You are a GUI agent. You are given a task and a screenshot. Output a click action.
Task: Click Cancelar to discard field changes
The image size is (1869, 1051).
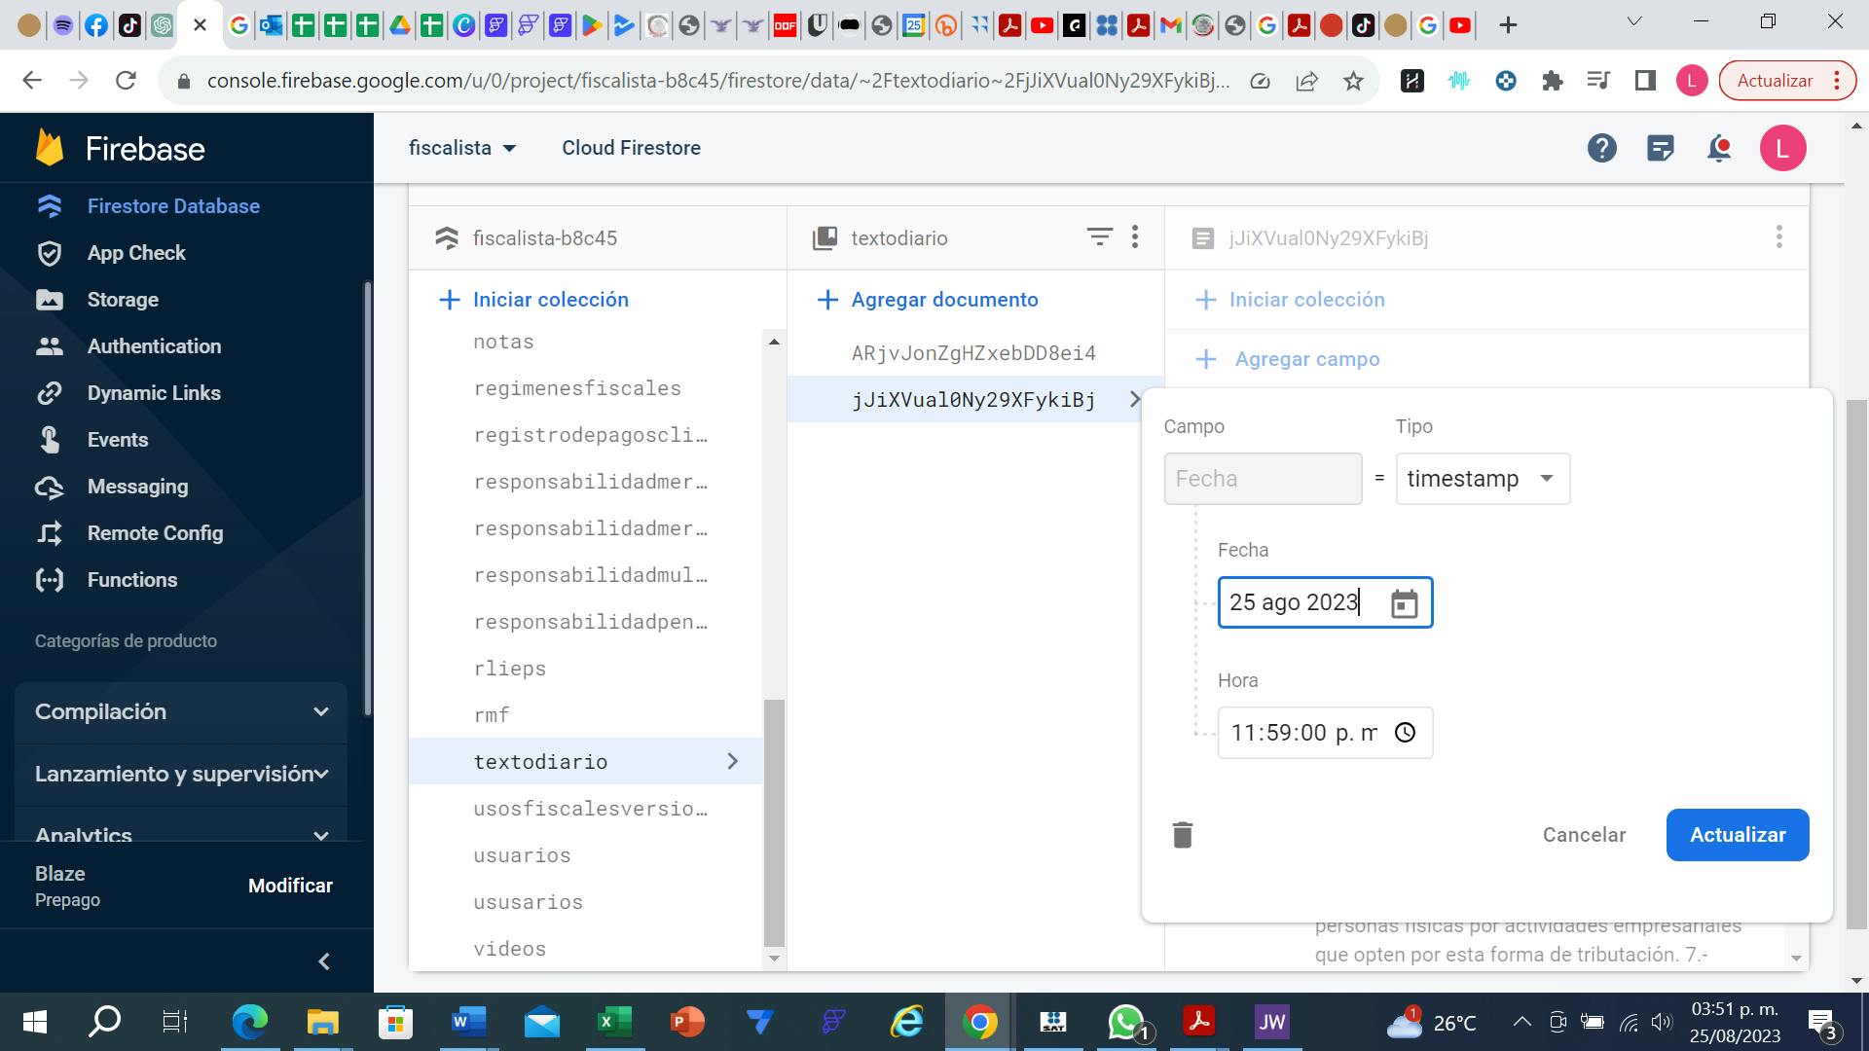point(1584,835)
